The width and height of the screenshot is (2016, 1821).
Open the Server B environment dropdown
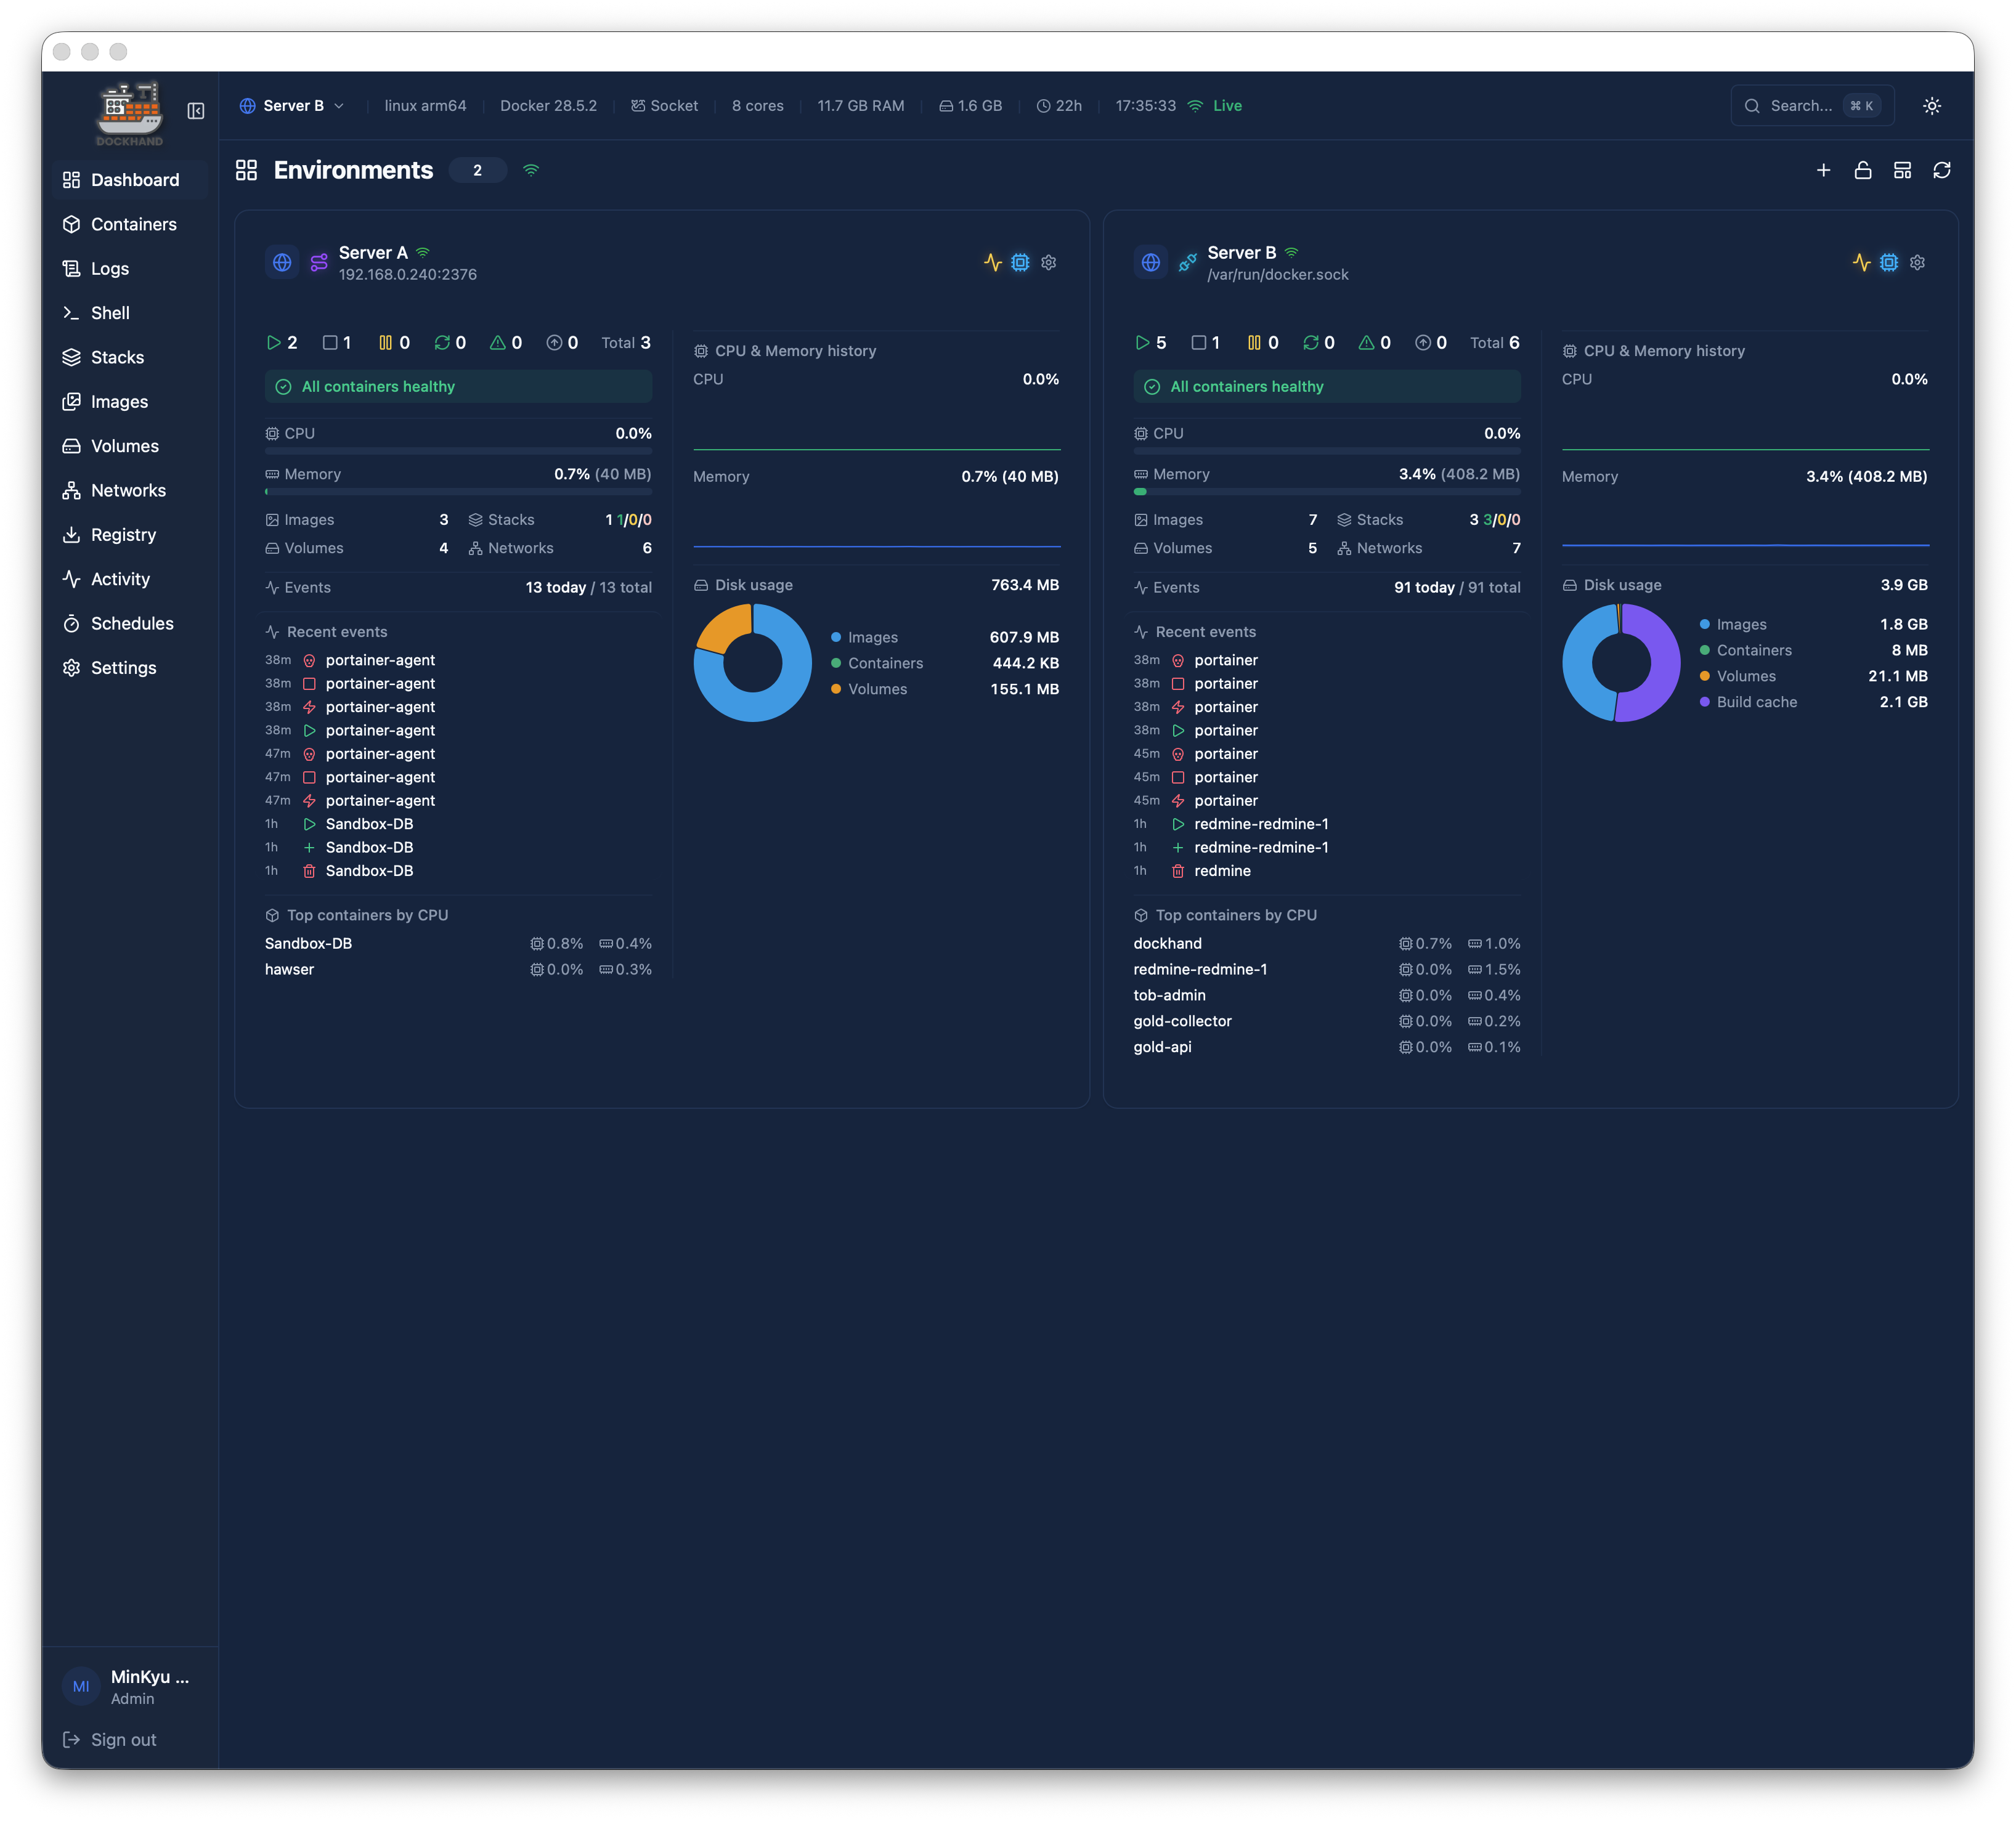292,106
